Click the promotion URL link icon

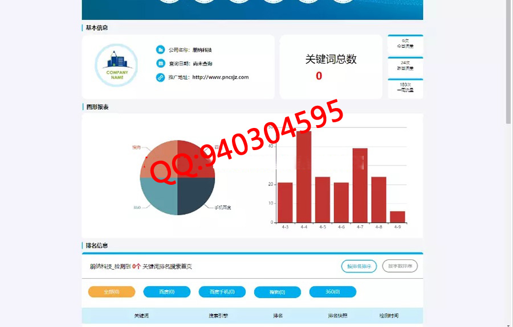pyautogui.click(x=161, y=77)
